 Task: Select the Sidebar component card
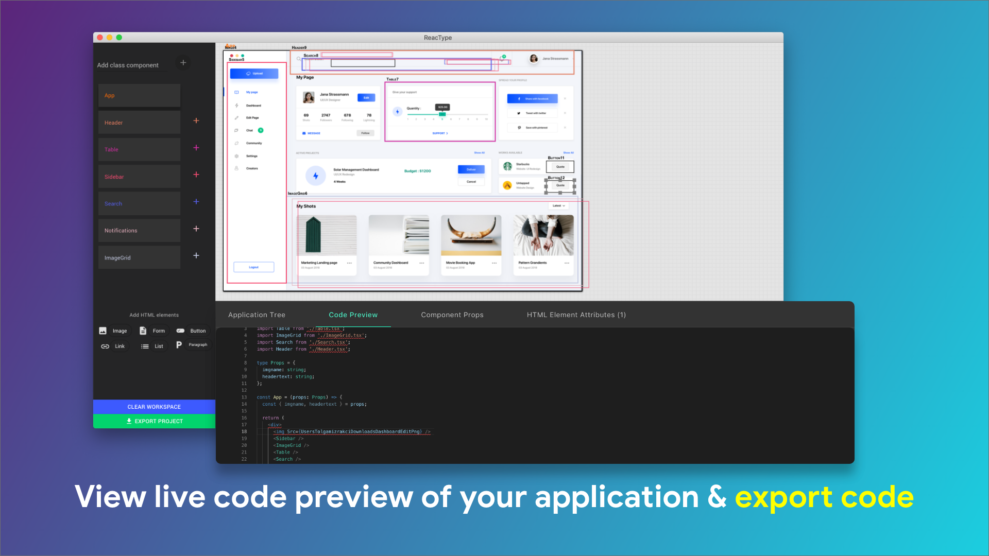[139, 177]
